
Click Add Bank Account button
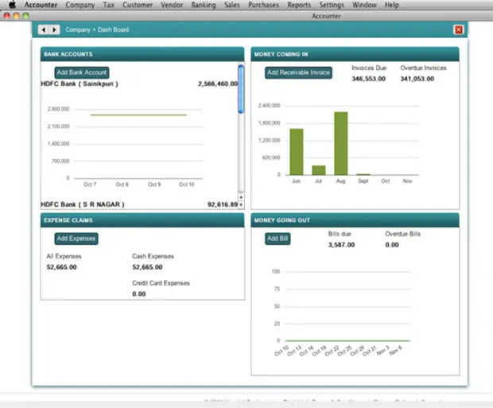point(82,72)
